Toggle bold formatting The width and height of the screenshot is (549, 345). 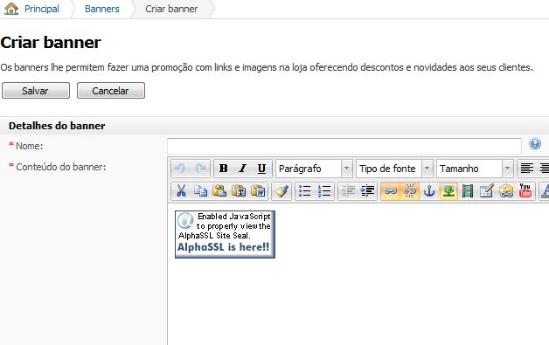click(x=224, y=169)
